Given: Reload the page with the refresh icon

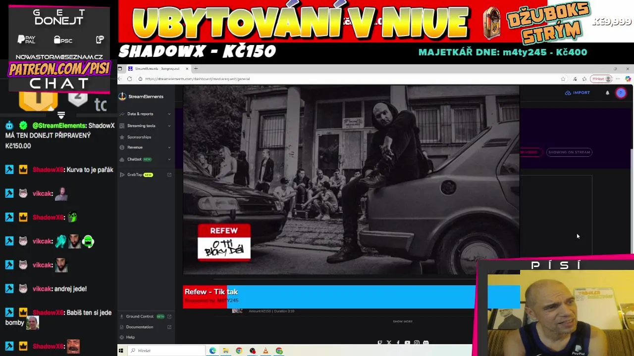Looking at the screenshot, I should (130, 79).
